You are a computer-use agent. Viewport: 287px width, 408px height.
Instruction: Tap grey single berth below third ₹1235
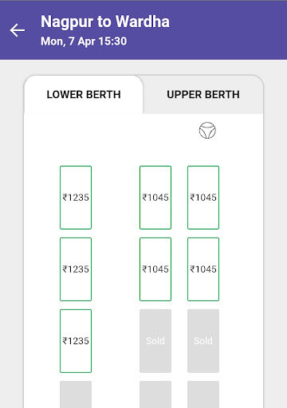[76, 394]
